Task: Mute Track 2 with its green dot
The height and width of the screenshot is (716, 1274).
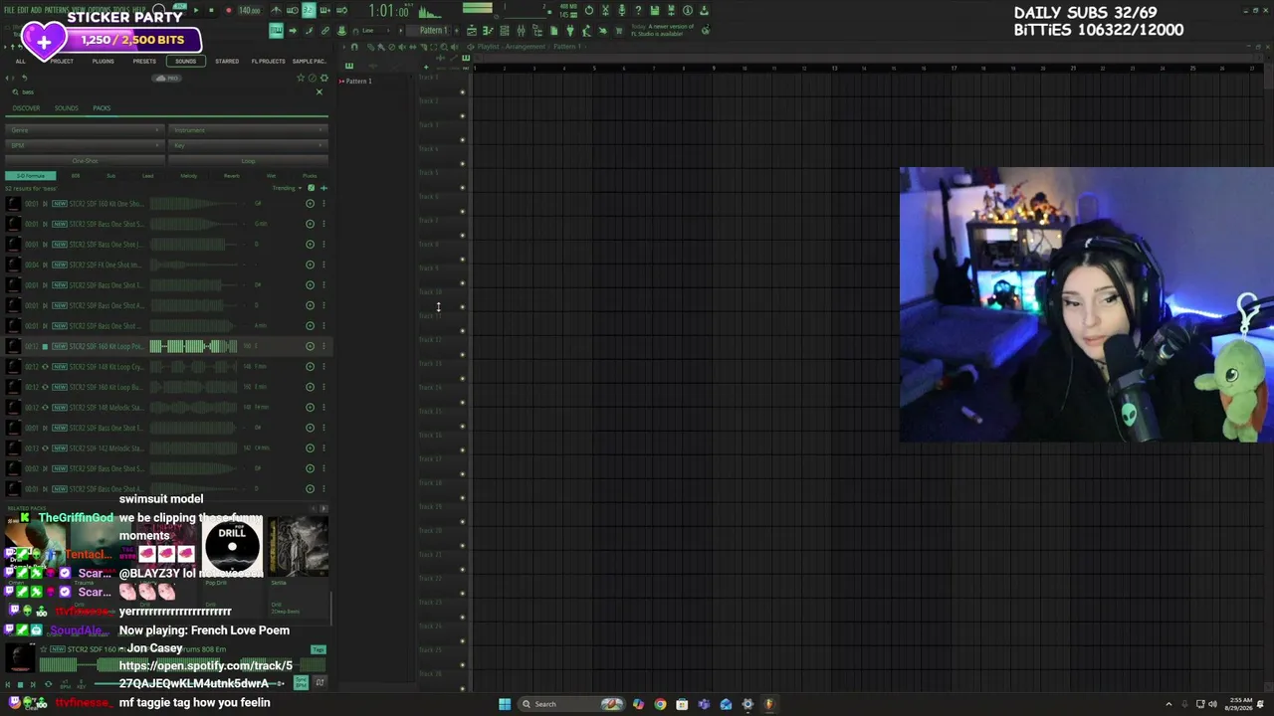Action: [462, 116]
